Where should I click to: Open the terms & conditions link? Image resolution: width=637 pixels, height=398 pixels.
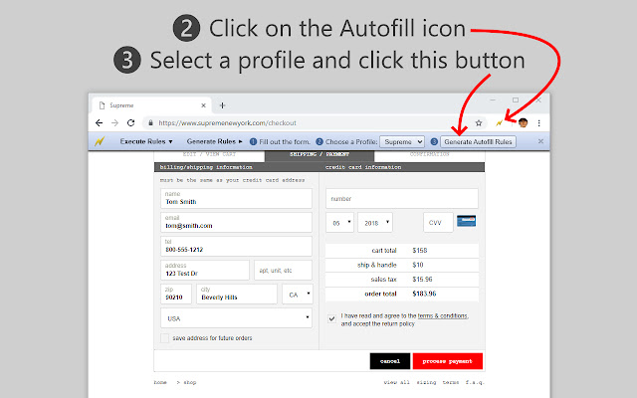[442, 315]
